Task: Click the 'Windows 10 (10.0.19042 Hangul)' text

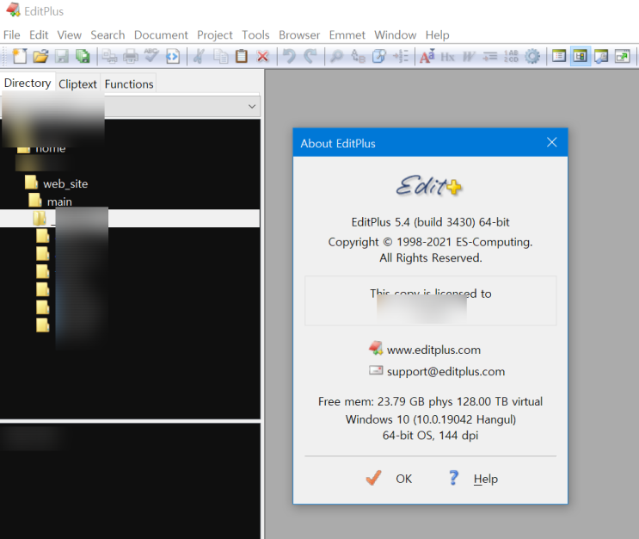Action: [430, 419]
